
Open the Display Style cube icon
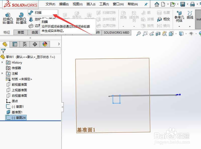(x=181, y=34)
